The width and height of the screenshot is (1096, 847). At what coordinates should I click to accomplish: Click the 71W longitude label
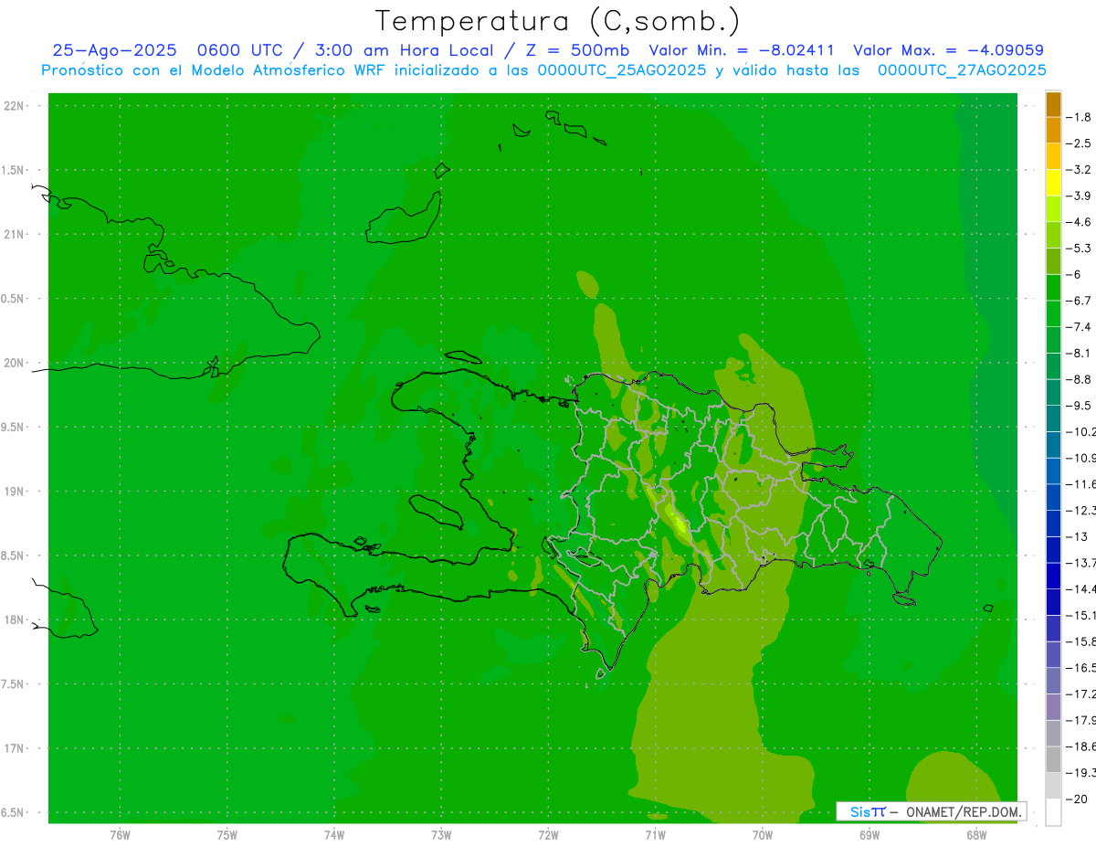click(x=655, y=835)
